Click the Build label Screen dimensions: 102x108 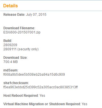(8, 41)
